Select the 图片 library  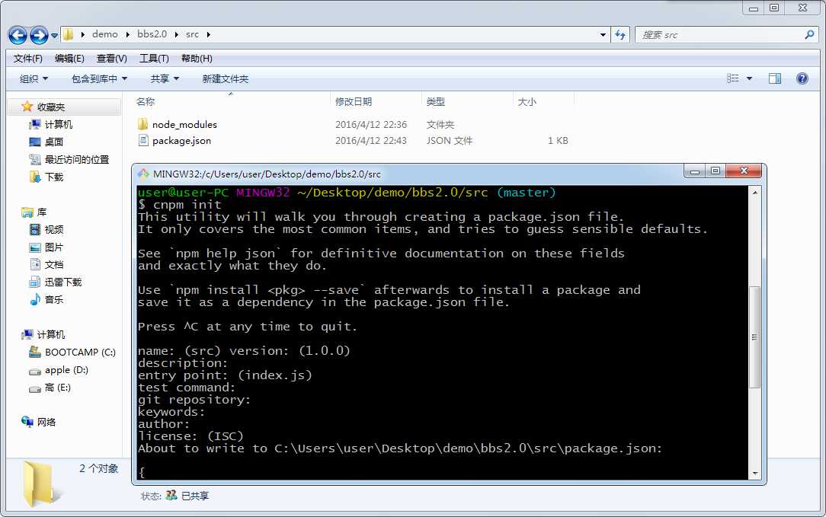54,247
